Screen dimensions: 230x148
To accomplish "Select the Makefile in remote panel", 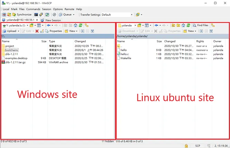I will pos(126,58).
